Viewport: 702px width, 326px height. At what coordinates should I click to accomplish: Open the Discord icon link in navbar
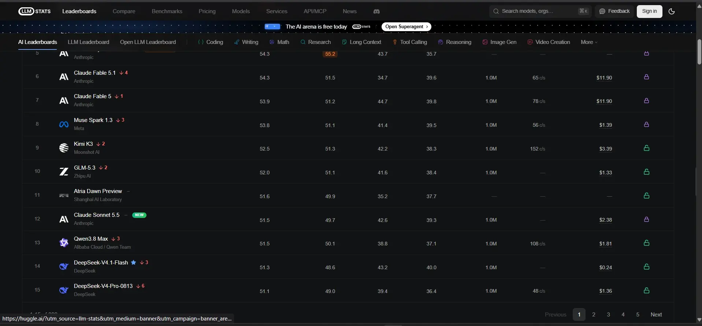click(376, 11)
